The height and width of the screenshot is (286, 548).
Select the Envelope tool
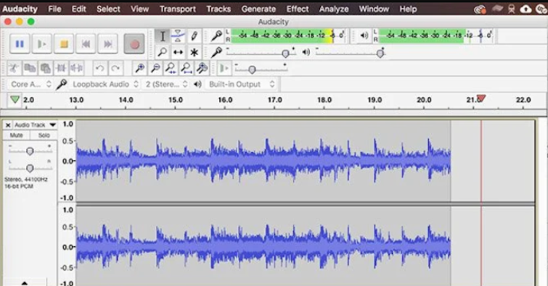pos(178,36)
